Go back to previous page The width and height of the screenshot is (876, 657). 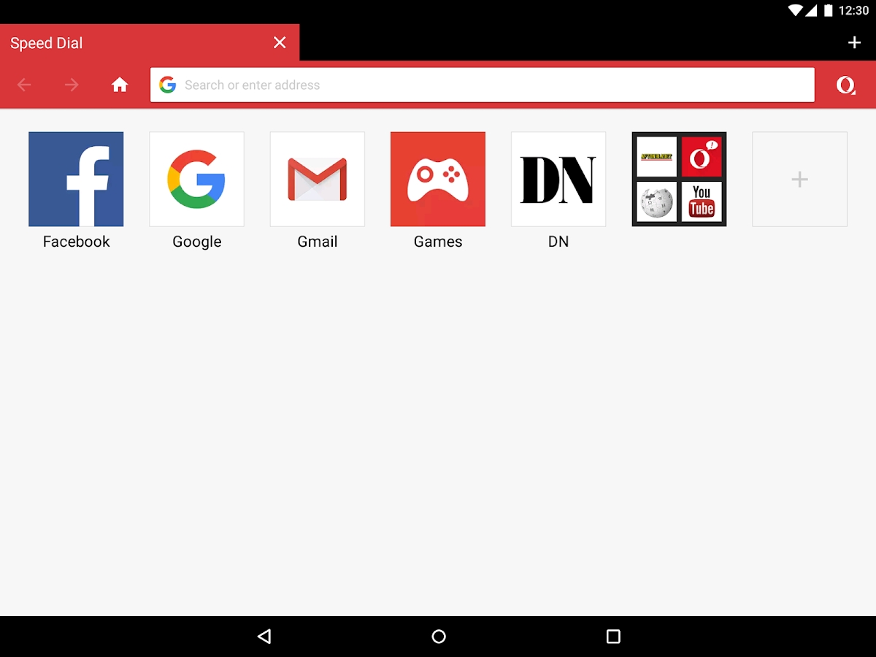(24, 85)
